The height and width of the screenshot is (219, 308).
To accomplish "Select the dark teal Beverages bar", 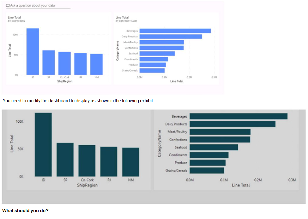I will [x=239, y=116].
